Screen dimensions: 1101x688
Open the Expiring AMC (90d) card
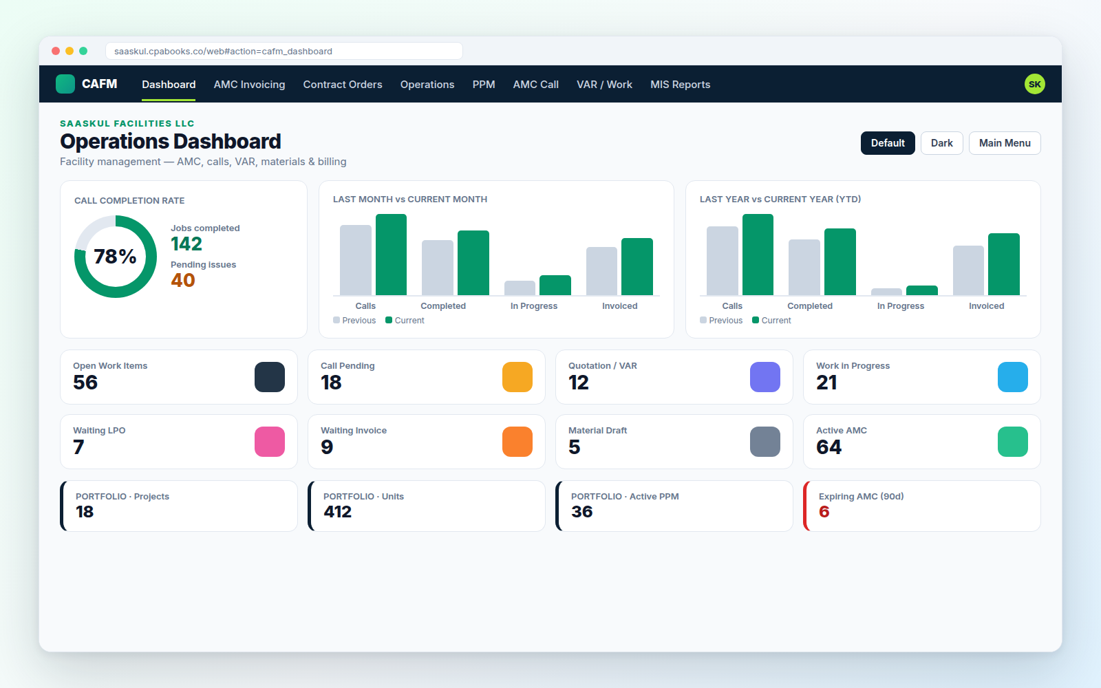922,506
